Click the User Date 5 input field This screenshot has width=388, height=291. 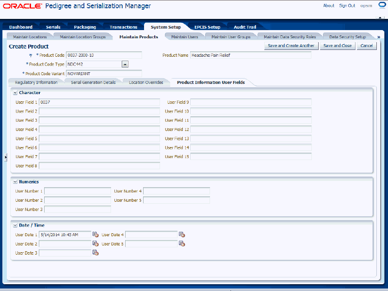coord(151,244)
